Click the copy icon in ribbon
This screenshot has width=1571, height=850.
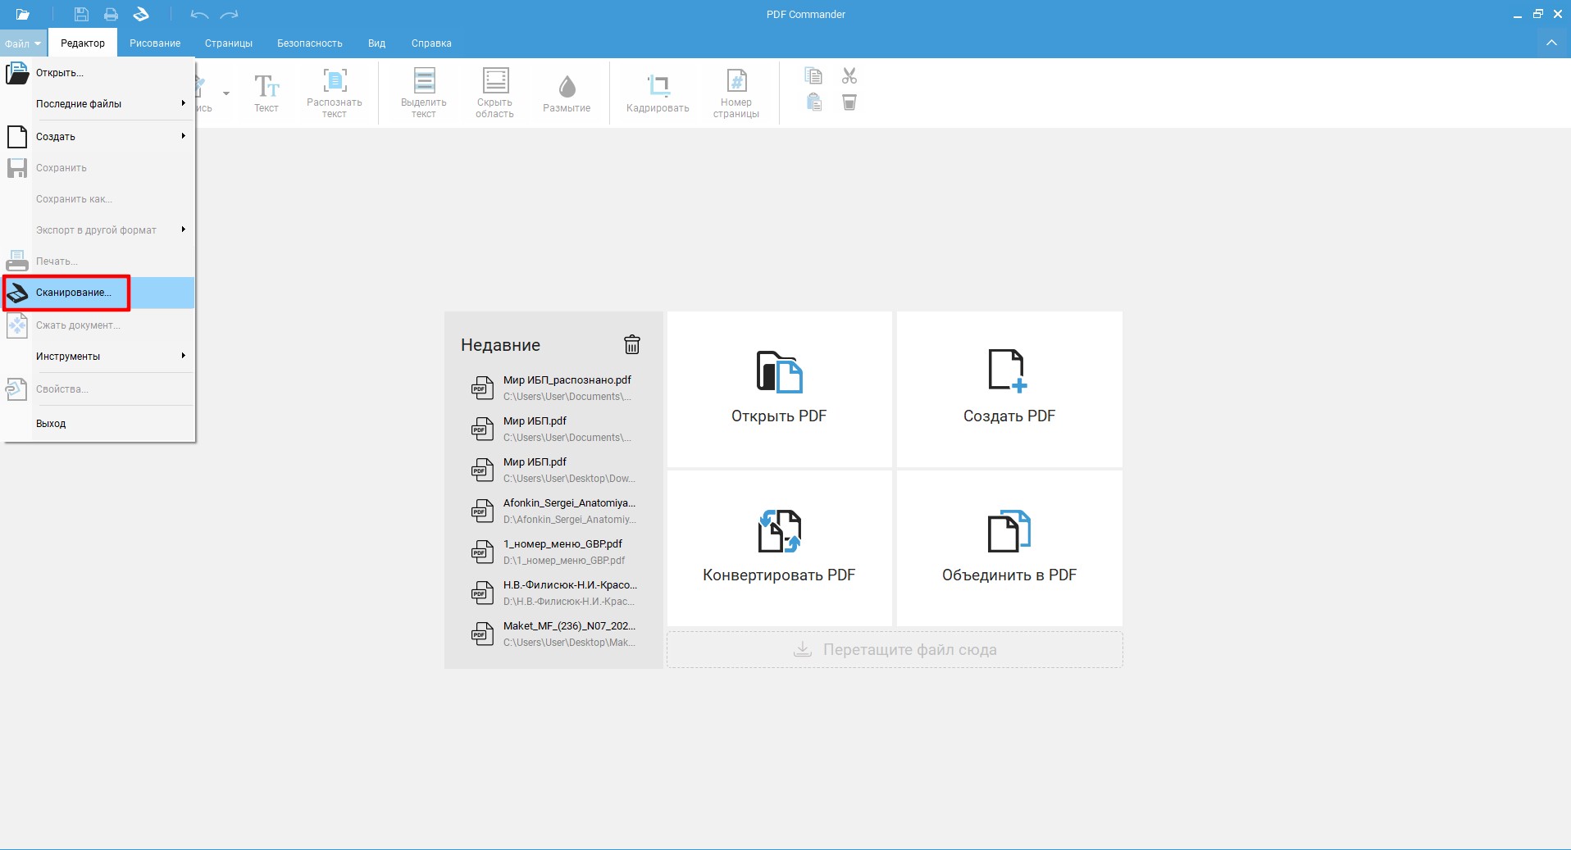pos(813,76)
